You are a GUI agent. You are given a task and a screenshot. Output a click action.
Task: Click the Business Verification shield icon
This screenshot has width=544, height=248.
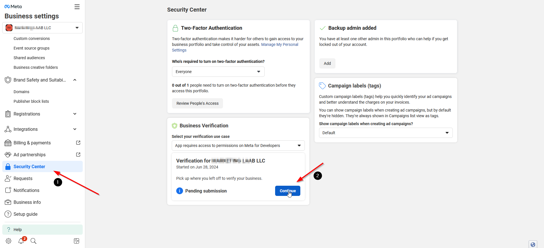175,126
